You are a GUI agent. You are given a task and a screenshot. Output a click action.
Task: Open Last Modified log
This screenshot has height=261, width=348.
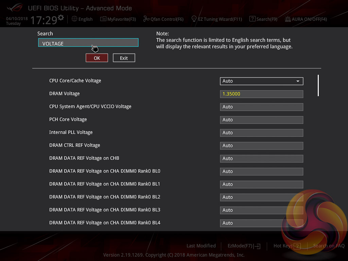(x=201, y=246)
